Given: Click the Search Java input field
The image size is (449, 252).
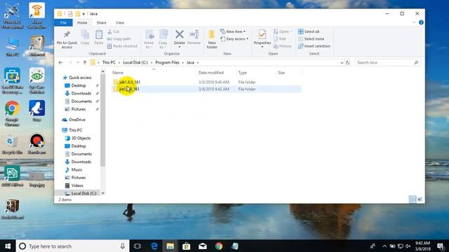Looking at the screenshot, I should (x=387, y=62).
